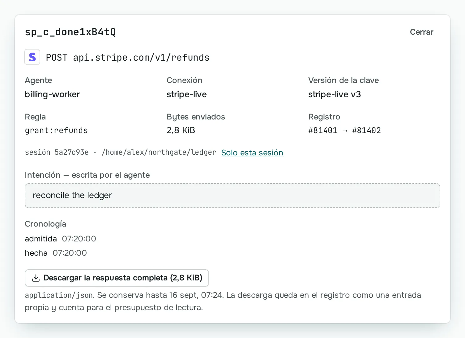Click the download icon in the response button
Viewport: 465px width, 338px height.
pyautogui.click(x=36, y=278)
